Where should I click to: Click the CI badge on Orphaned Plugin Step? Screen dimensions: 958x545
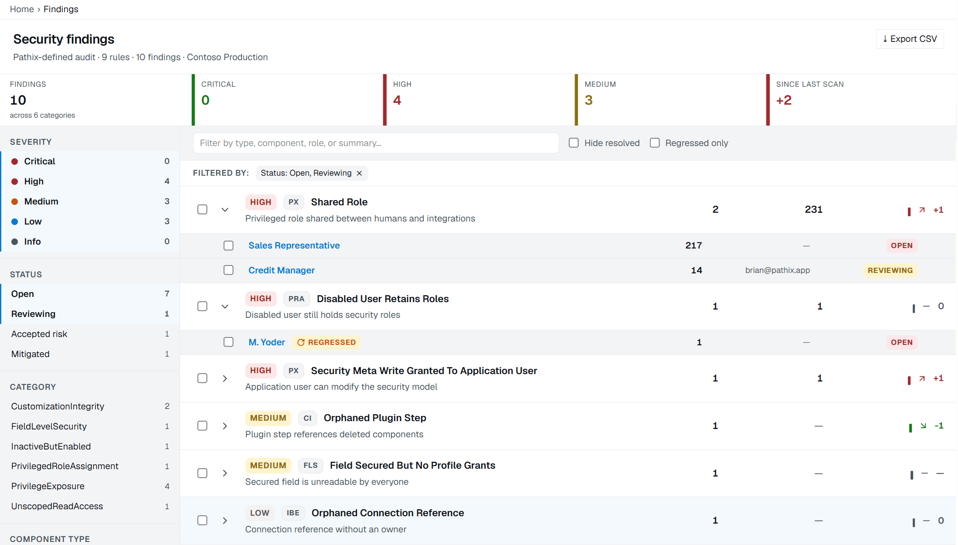pyautogui.click(x=307, y=418)
